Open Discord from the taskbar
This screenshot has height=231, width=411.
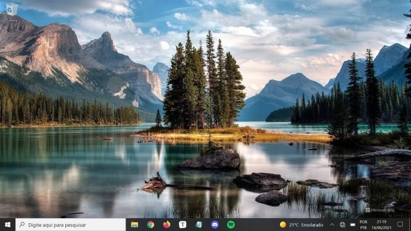pyautogui.click(x=215, y=225)
